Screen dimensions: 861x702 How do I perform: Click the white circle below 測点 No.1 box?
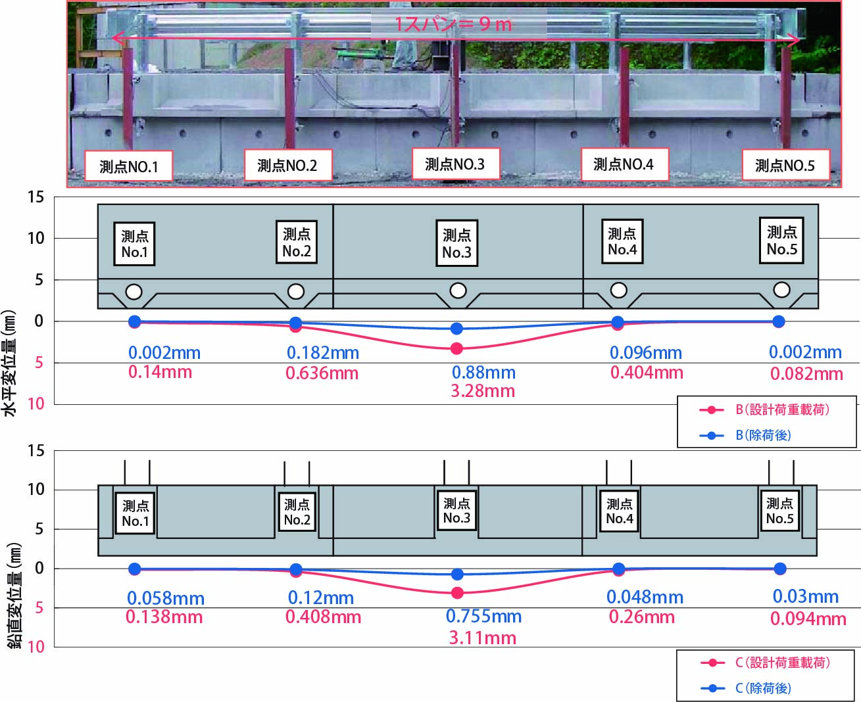(x=134, y=292)
